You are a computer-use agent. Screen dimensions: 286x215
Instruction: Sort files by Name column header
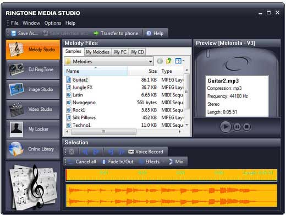(x=96, y=71)
